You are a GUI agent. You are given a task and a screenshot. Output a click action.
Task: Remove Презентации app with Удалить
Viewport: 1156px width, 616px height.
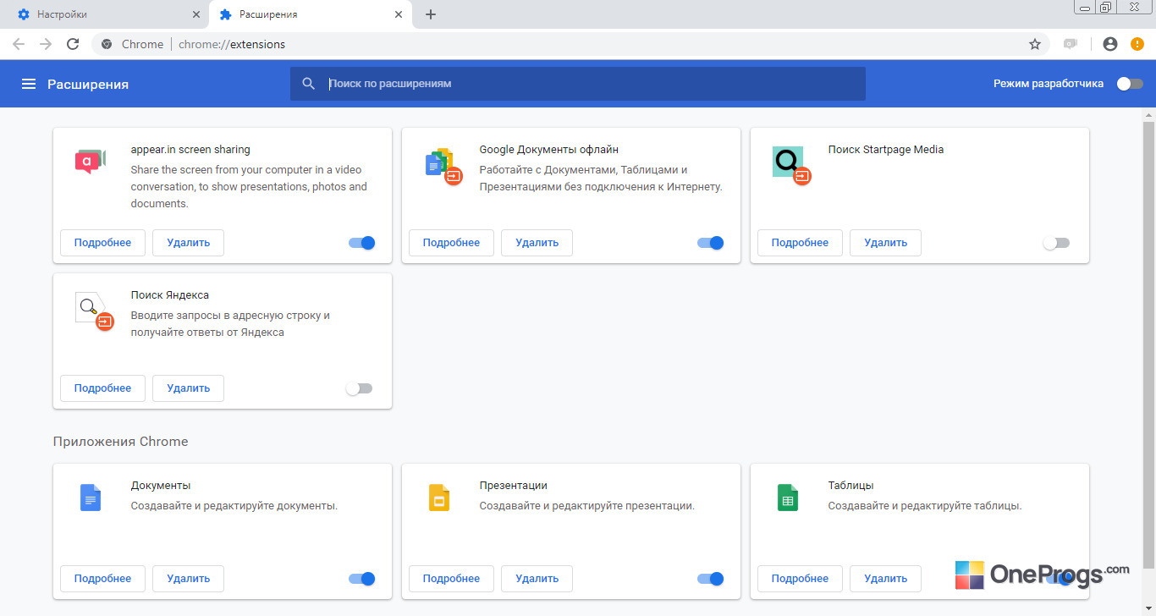point(537,579)
